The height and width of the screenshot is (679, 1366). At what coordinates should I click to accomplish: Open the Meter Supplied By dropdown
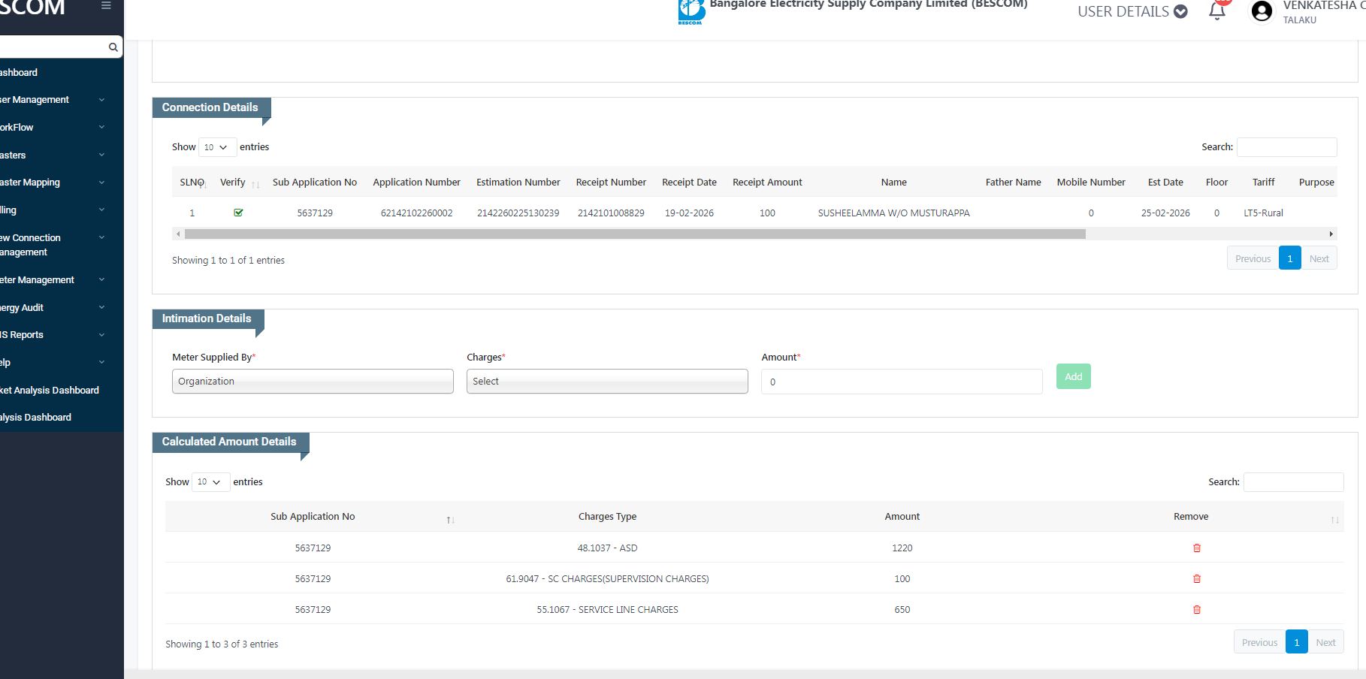[x=313, y=382]
